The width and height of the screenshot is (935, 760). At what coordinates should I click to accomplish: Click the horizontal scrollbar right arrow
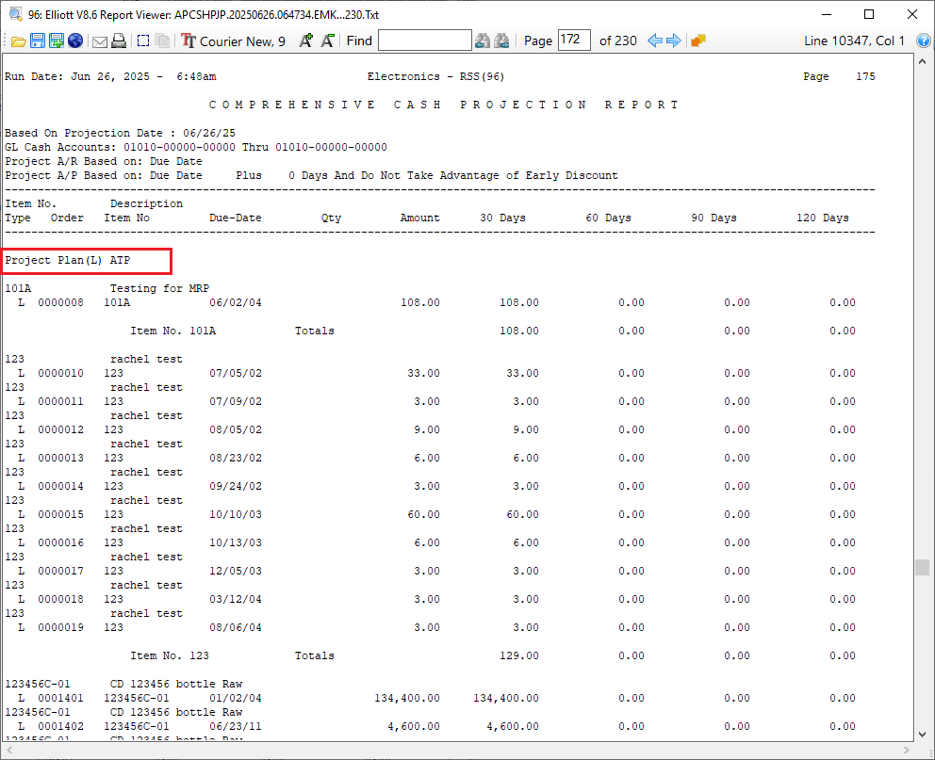click(x=907, y=750)
